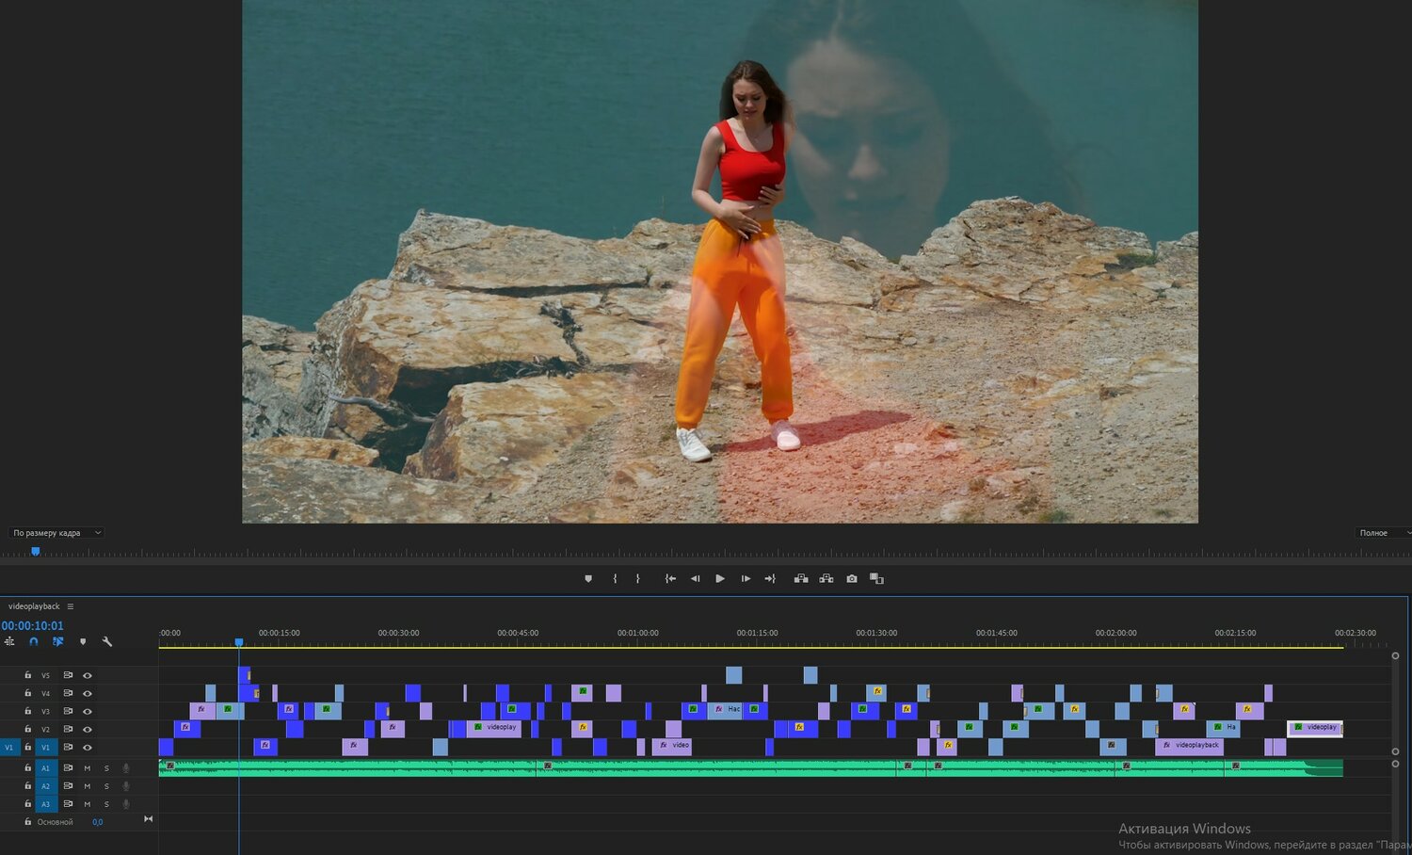The height and width of the screenshot is (855, 1412).
Task: Select the videoplayback sequence tab
Action: click(34, 606)
